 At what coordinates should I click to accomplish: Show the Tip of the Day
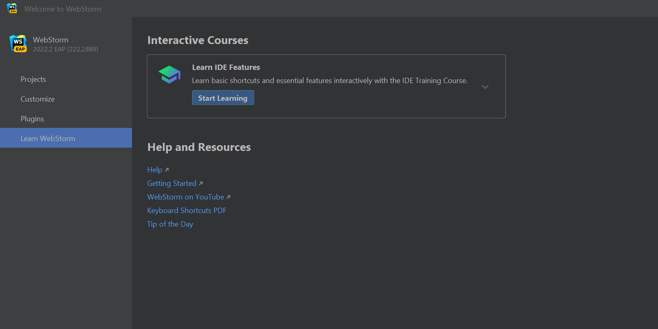[x=170, y=224]
